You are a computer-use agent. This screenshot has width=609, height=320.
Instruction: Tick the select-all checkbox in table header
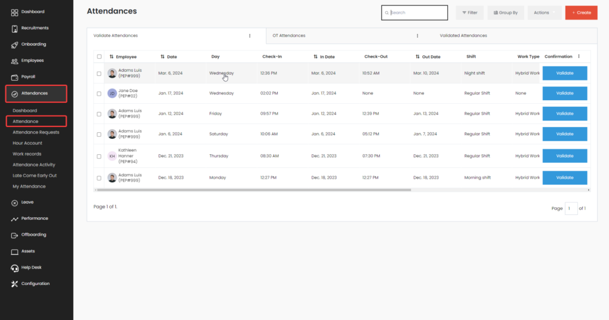click(x=99, y=57)
